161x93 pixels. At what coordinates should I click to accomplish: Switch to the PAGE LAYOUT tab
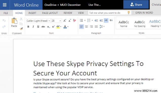50,13
